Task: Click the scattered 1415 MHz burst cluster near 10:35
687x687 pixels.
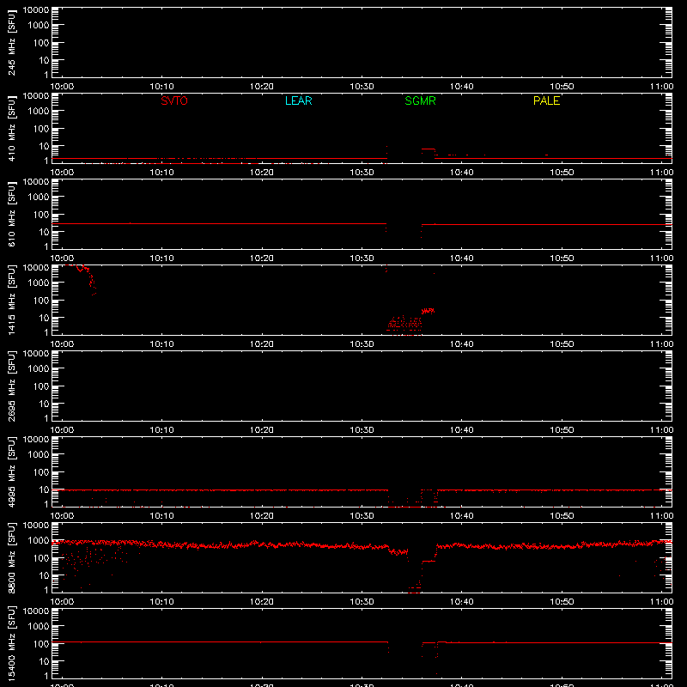Action: tap(404, 325)
